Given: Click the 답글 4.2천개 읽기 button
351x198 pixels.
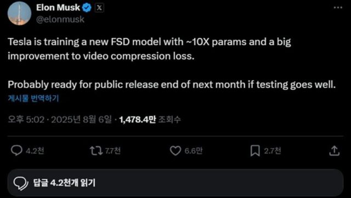Looking at the screenshot, I should point(175,183).
